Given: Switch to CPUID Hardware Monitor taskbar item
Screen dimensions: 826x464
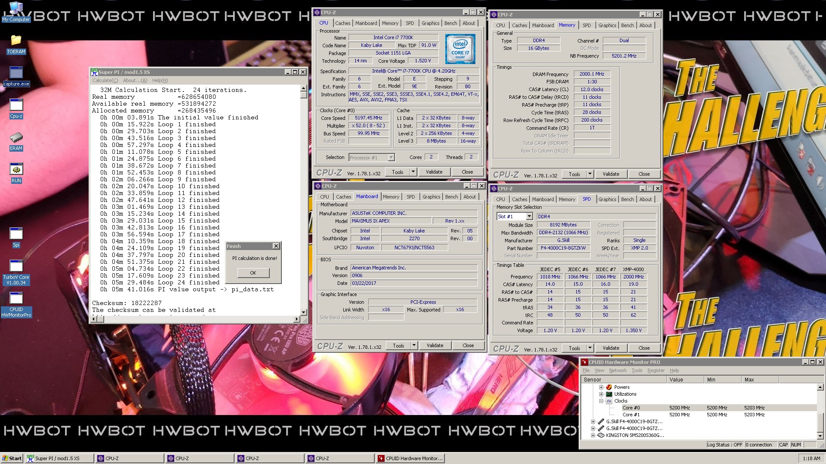Looking at the screenshot, I should [410, 458].
